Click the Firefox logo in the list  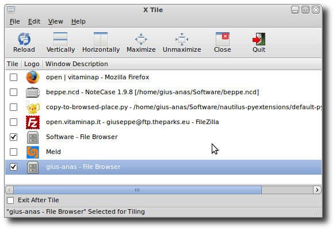[x=33, y=77]
